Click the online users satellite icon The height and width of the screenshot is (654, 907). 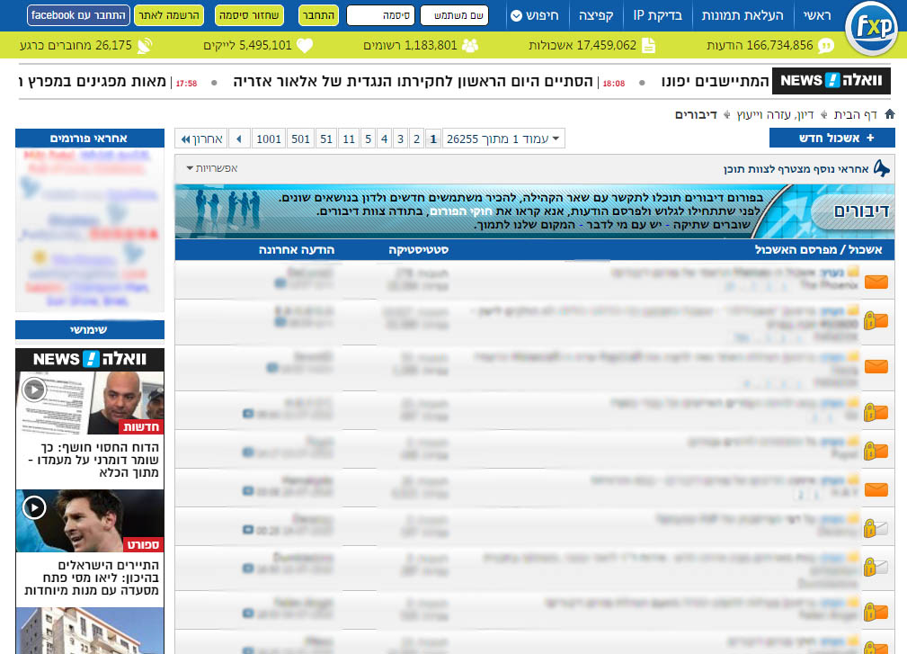click(x=145, y=46)
